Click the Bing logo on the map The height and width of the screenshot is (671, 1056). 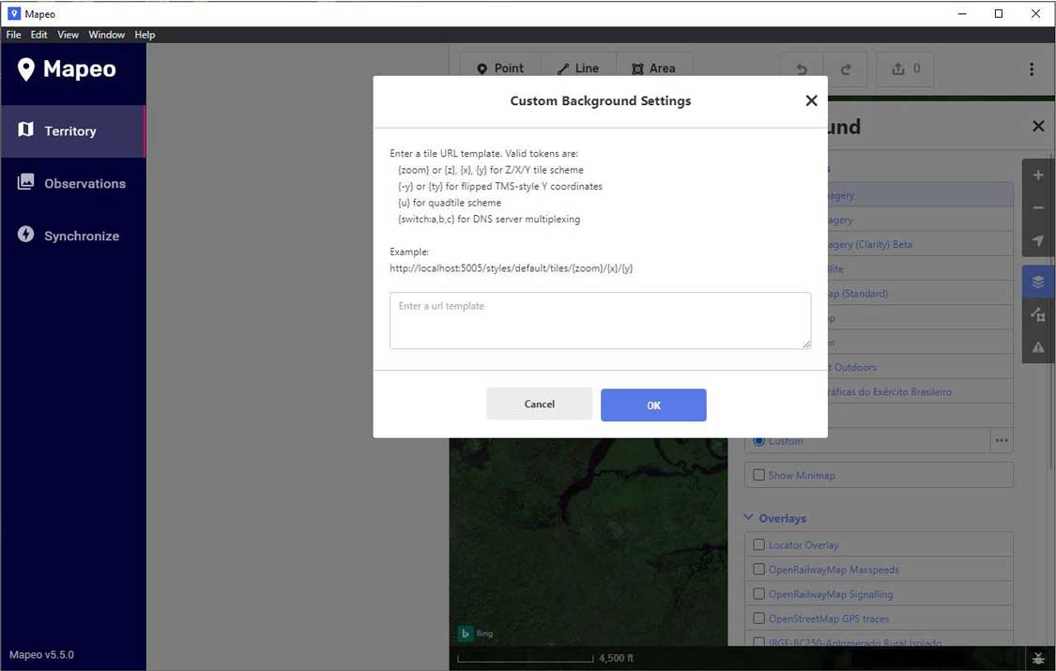476,633
